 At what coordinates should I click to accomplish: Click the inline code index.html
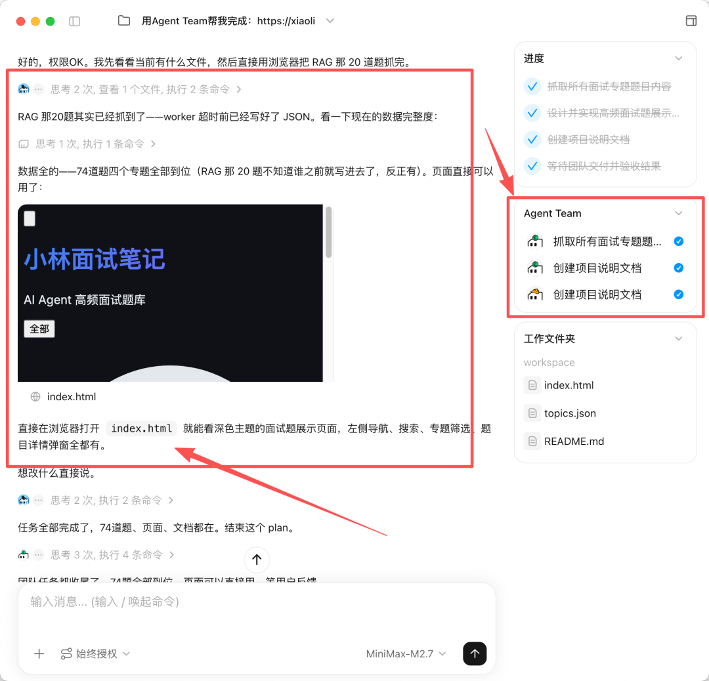142,428
